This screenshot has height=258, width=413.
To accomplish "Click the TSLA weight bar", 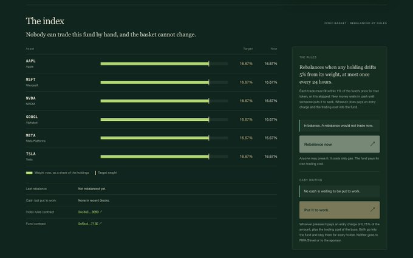I will click(x=164, y=157).
